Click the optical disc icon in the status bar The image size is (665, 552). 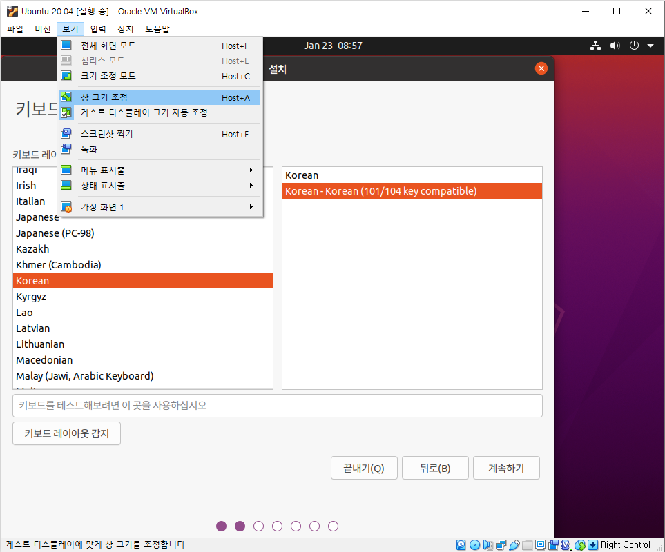(x=474, y=545)
